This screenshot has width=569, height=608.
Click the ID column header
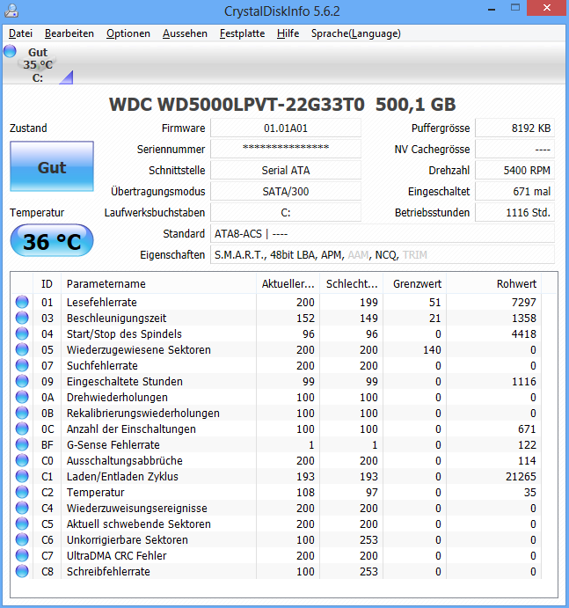(47, 284)
